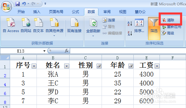186x108 pixels.
Task: Select column A header
Action: (x=23, y=58)
